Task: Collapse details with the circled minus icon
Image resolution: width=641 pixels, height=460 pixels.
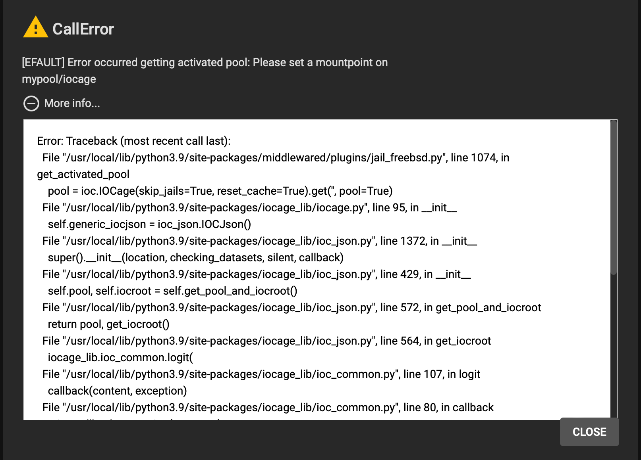Action: [31, 103]
